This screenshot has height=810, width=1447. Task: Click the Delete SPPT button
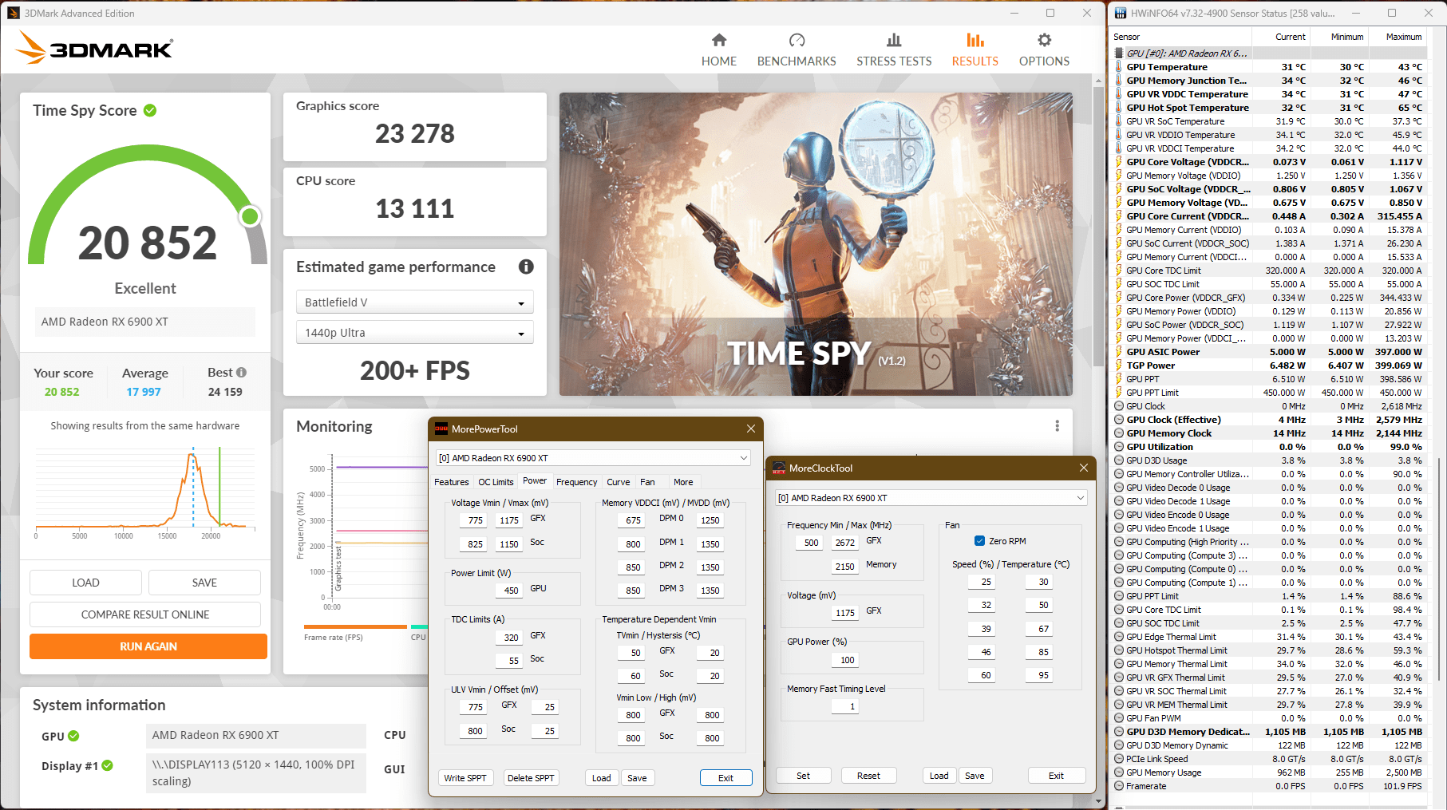point(531,778)
